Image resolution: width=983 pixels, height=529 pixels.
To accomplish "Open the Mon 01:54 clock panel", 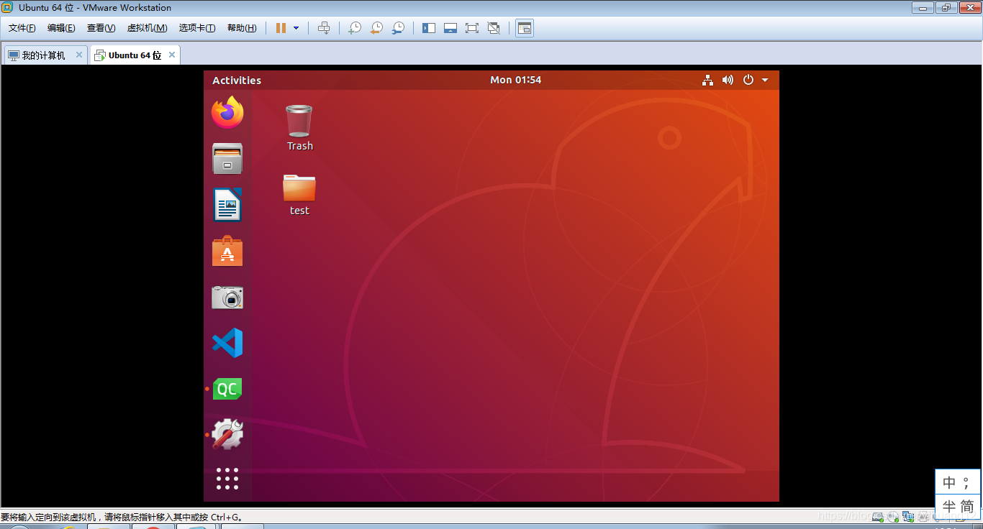I will 515,80.
